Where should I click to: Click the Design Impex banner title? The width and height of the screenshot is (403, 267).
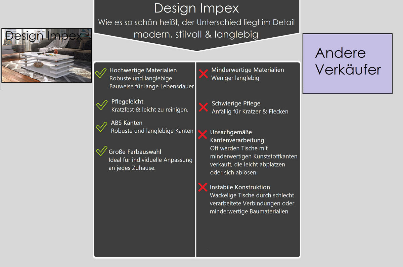[x=196, y=8]
